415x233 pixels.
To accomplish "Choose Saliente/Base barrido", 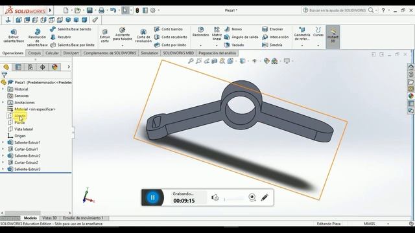I will pos(71,29).
